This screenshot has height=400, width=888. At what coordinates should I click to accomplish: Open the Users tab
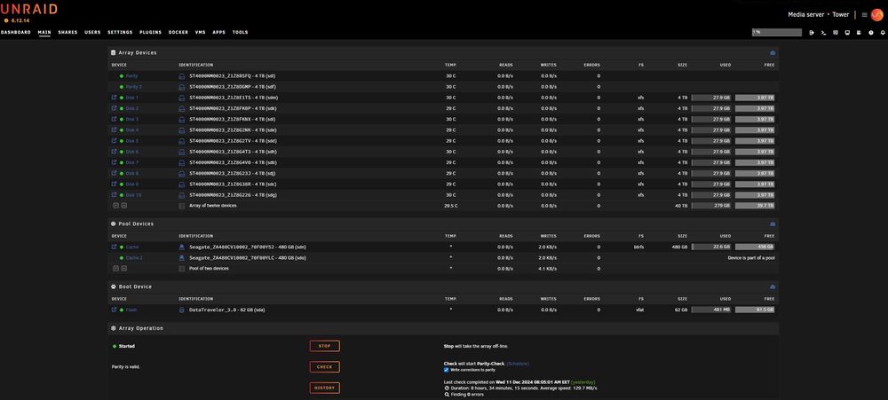92,32
